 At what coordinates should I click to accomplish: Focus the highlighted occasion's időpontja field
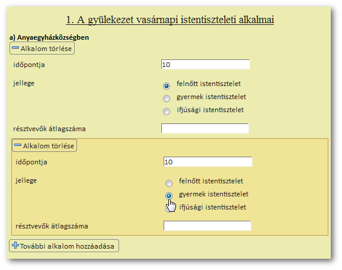point(208,161)
